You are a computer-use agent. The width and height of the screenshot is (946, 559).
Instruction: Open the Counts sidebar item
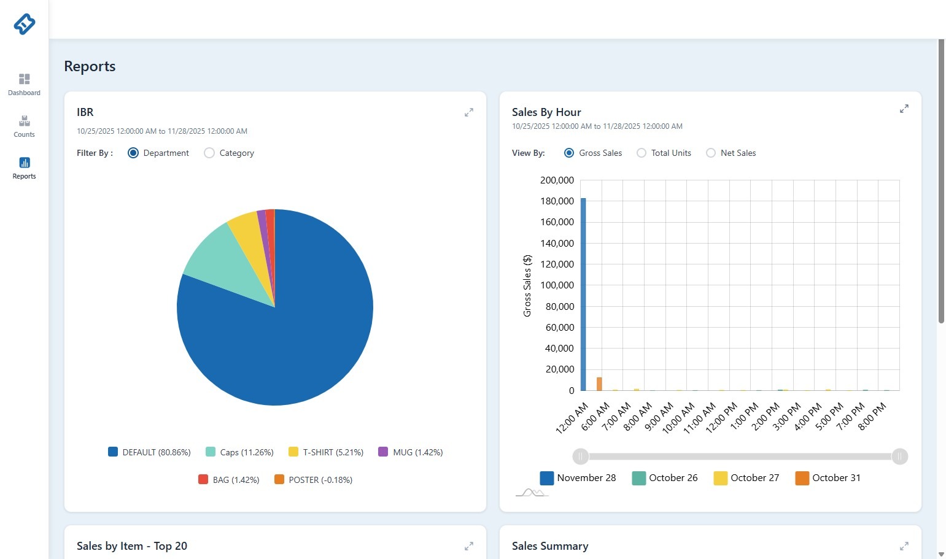(x=24, y=126)
